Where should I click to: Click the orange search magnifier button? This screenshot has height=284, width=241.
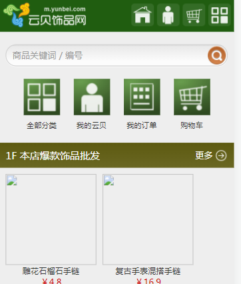[216, 55]
